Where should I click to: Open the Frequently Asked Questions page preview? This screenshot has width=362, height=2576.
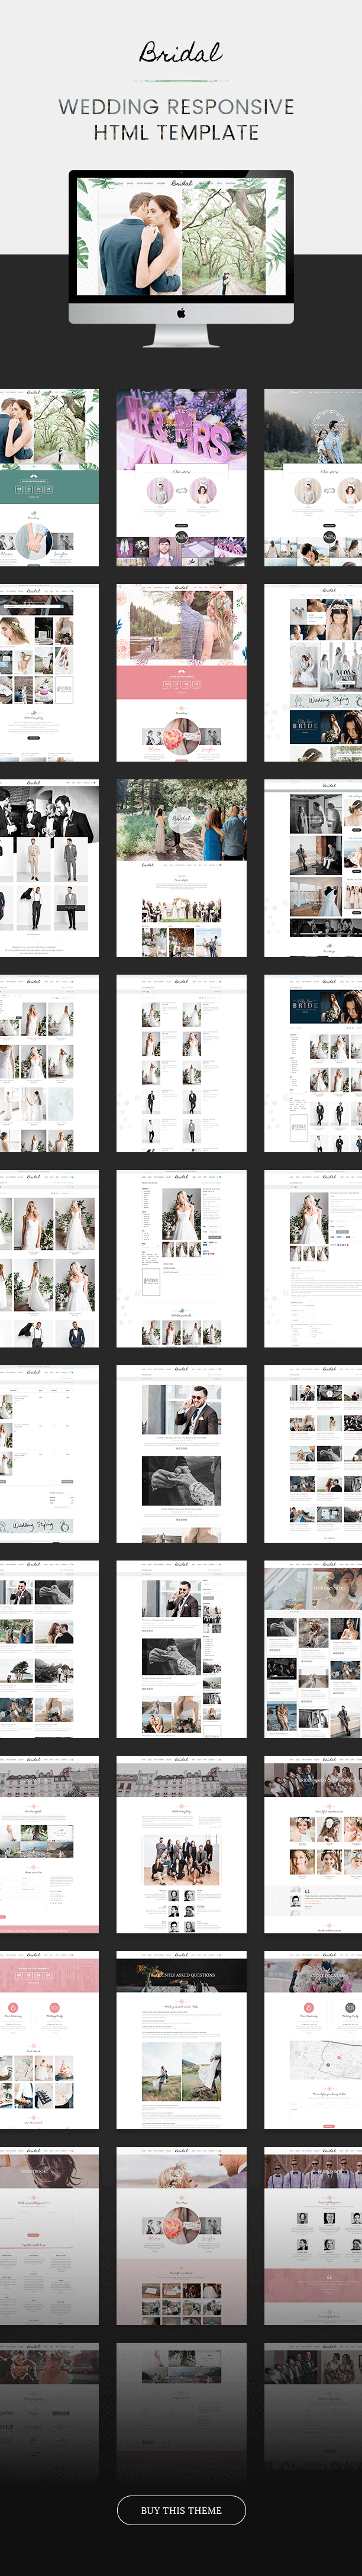point(181,2040)
